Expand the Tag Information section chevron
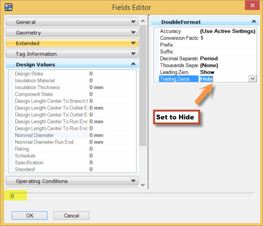Viewport: 263px width, 226px height. tap(133, 54)
